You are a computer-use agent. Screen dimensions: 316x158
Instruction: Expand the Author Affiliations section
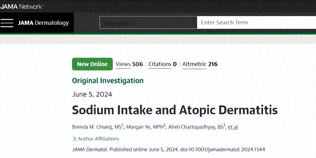point(98,139)
